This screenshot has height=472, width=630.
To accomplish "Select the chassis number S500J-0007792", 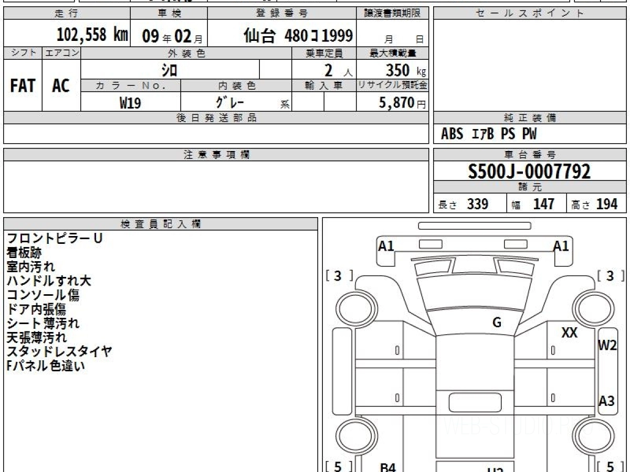I will pyautogui.click(x=529, y=171).
